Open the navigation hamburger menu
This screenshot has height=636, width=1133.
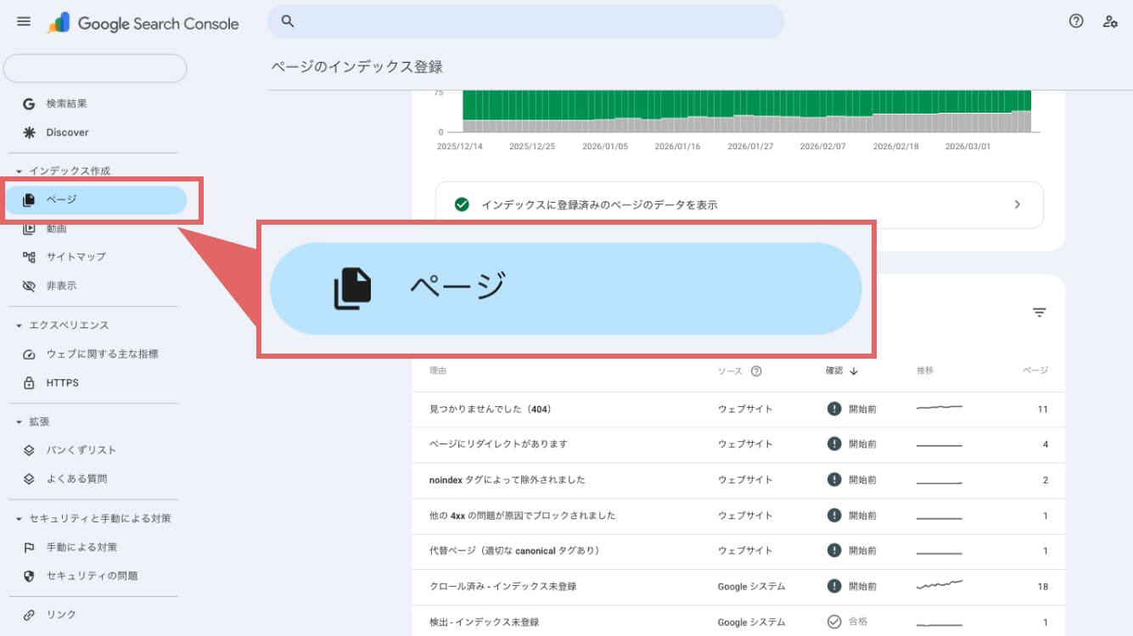(23, 21)
